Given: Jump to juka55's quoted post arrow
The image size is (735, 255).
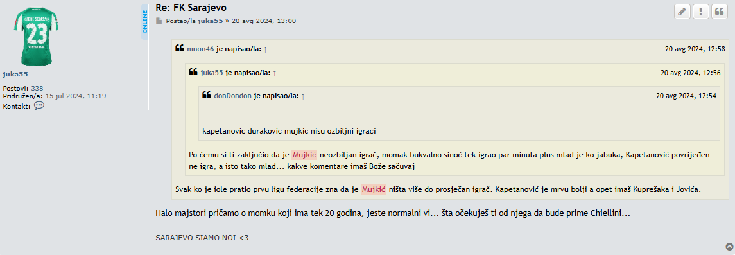Looking at the screenshot, I should tap(275, 73).
